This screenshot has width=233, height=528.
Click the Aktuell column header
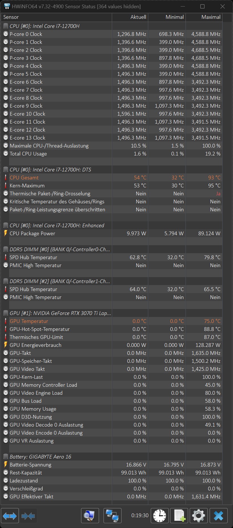coord(130,17)
